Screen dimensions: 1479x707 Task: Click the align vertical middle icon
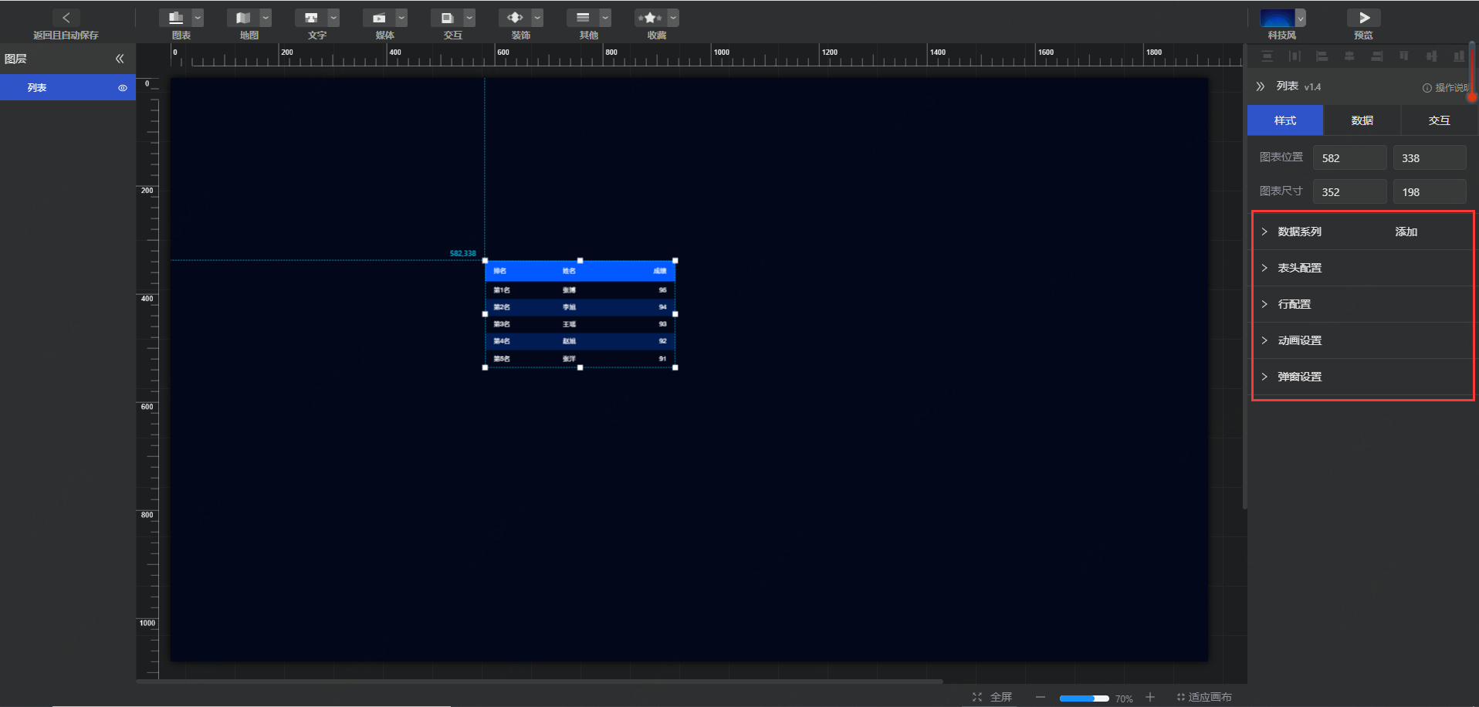click(x=1431, y=56)
